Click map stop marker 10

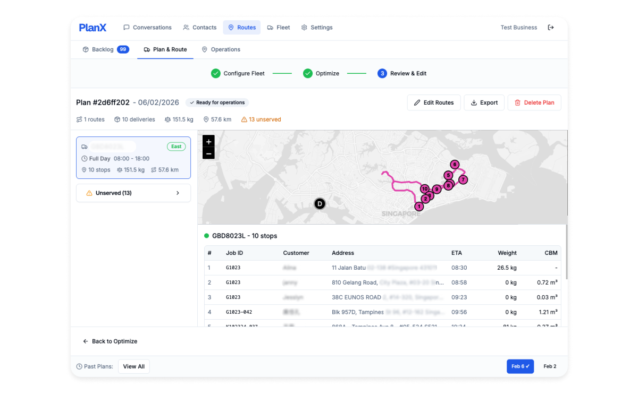[x=424, y=189]
